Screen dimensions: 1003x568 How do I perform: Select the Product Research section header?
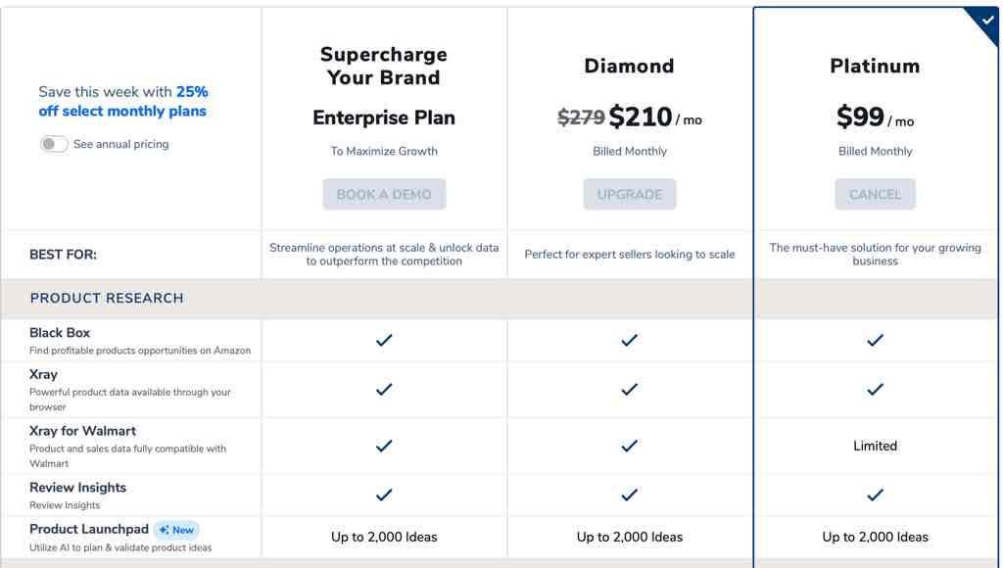[x=107, y=298]
